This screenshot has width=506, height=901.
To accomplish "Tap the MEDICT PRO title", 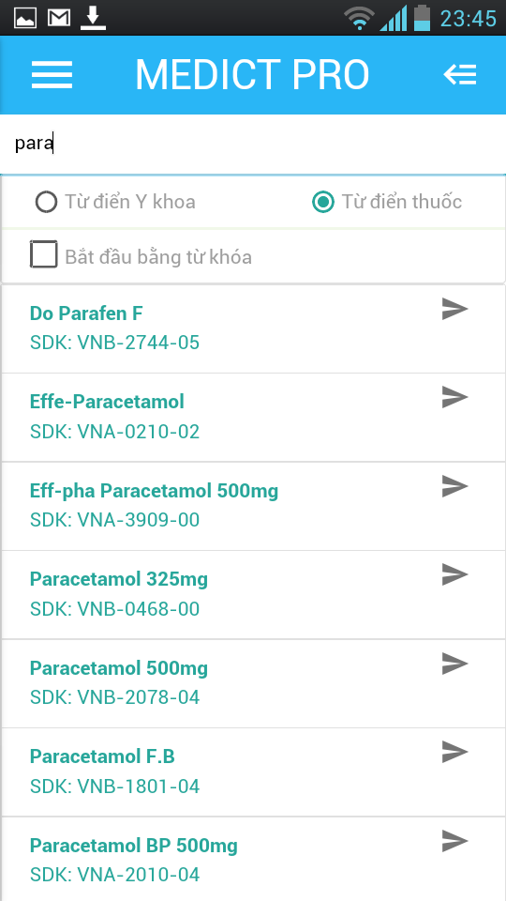I will click(252, 75).
